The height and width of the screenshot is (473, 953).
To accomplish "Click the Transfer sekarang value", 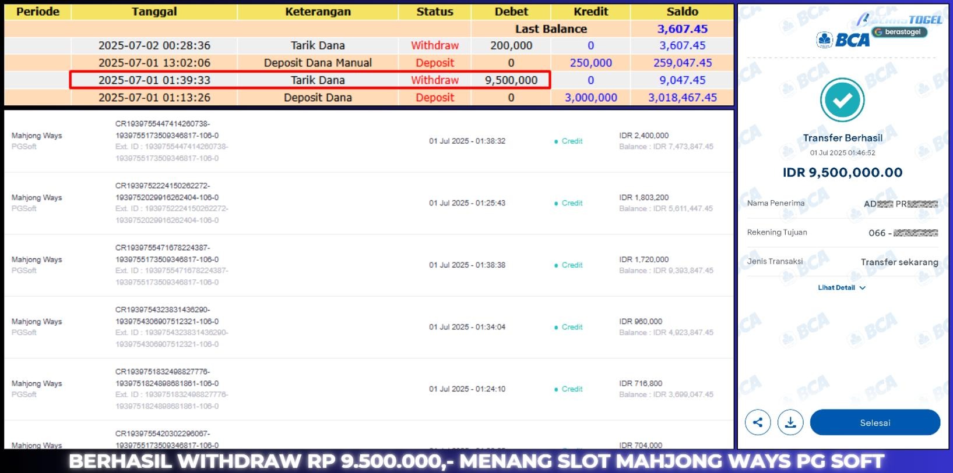I will (899, 262).
